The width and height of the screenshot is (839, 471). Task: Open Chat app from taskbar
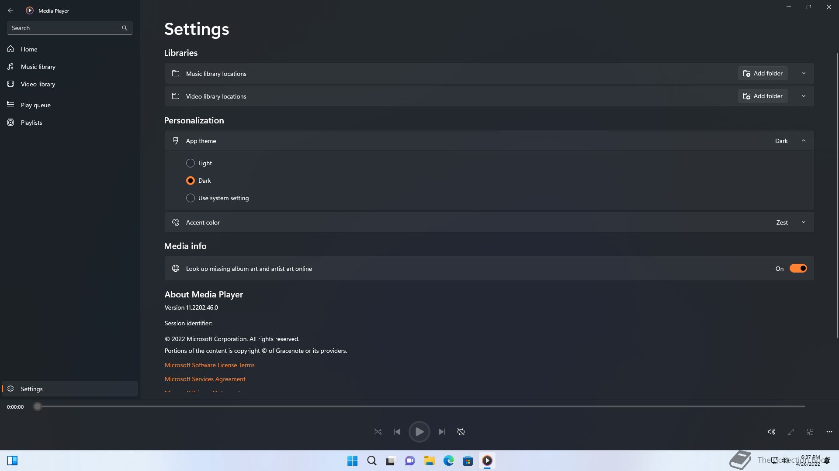(x=410, y=461)
